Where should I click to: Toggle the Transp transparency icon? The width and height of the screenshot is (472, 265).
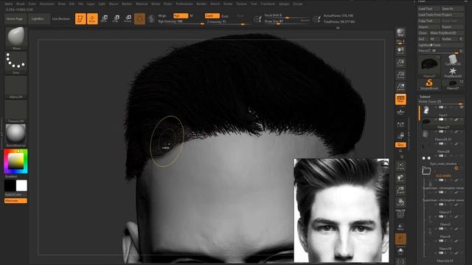point(400,227)
